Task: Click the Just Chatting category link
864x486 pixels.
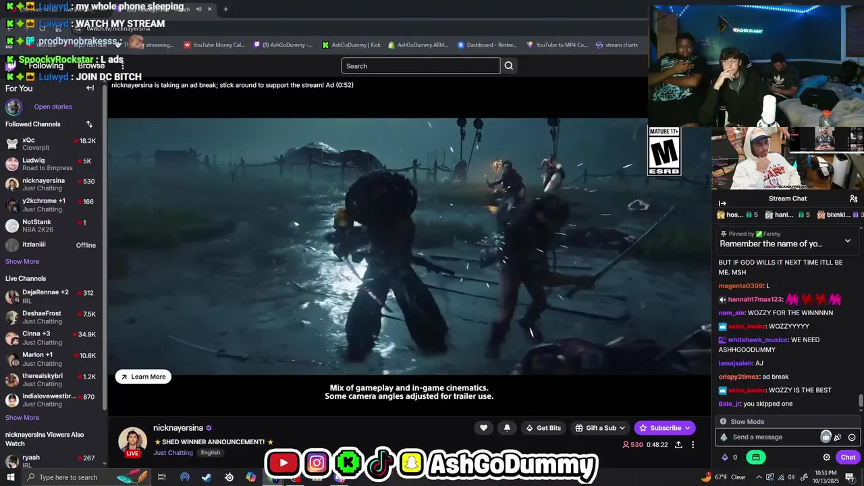Action: coord(173,453)
